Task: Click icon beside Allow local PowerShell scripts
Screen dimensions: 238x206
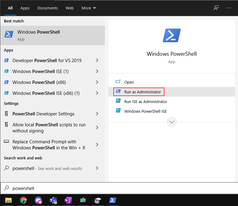Action: pos(6,125)
